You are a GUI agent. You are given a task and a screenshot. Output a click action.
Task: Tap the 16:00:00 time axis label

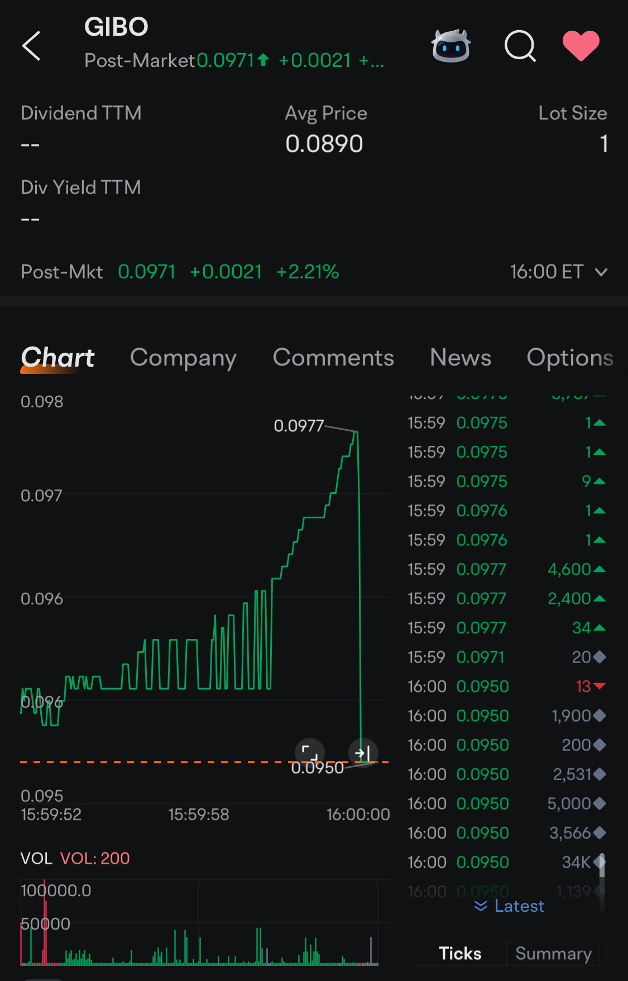click(x=358, y=815)
